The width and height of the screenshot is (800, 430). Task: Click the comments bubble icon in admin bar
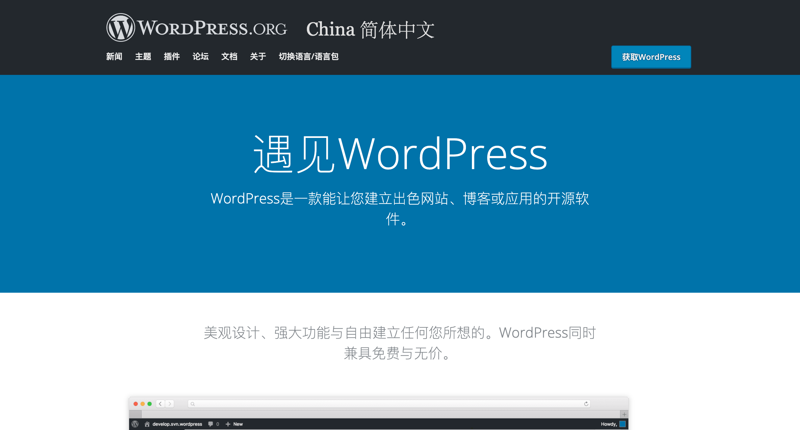coord(211,424)
